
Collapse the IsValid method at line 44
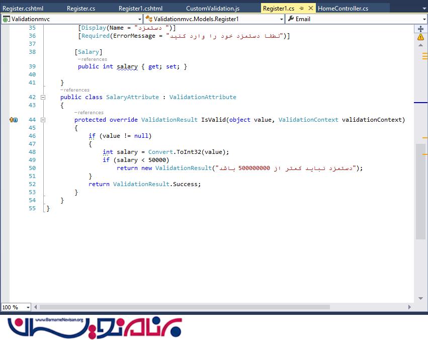click(x=43, y=120)
